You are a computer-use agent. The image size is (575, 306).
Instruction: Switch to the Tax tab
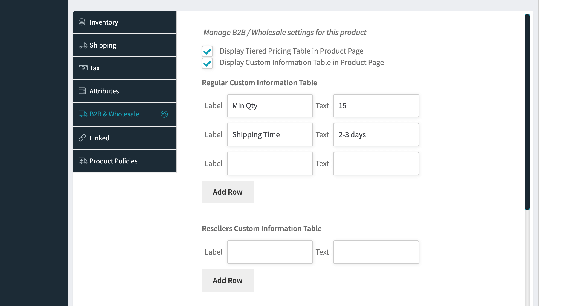pos(125,68)
